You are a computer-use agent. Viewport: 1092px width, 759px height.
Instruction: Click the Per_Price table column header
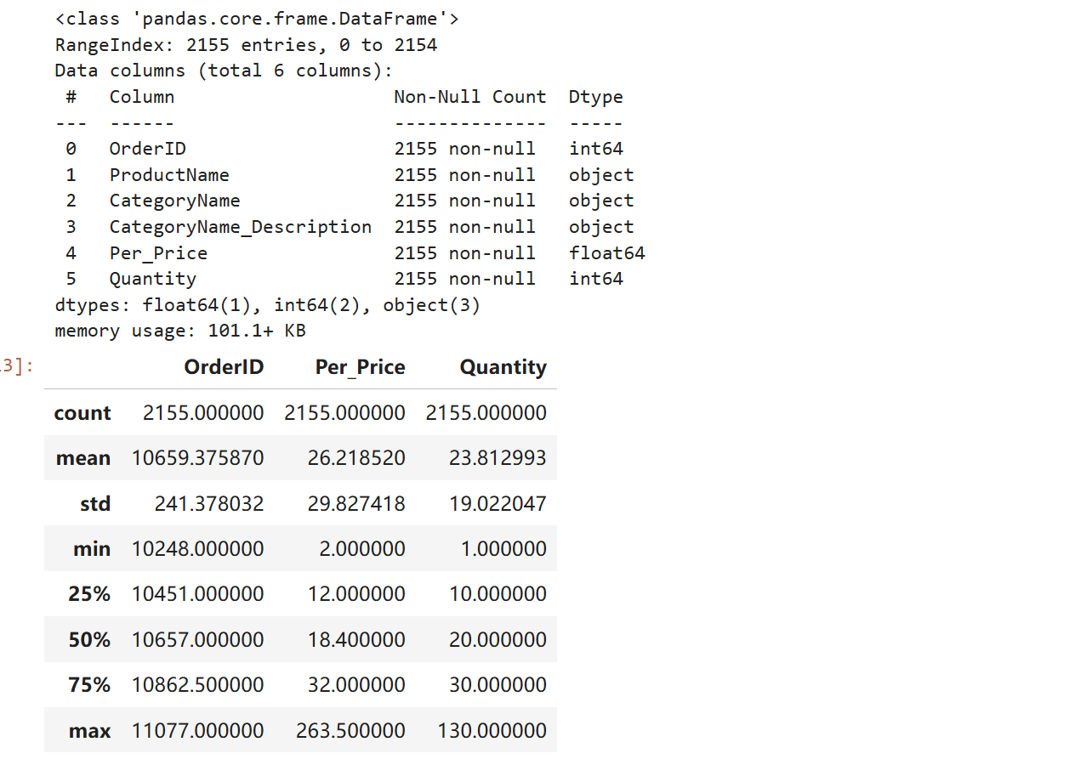click(360, 367)
